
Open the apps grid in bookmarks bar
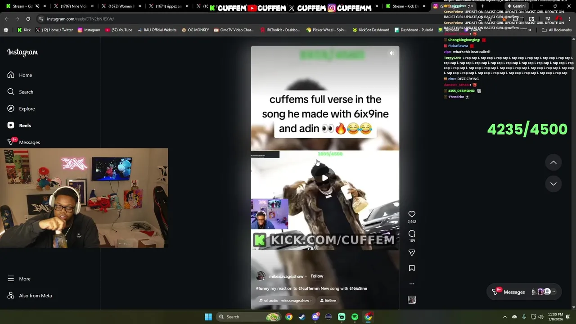click(6, 30)
